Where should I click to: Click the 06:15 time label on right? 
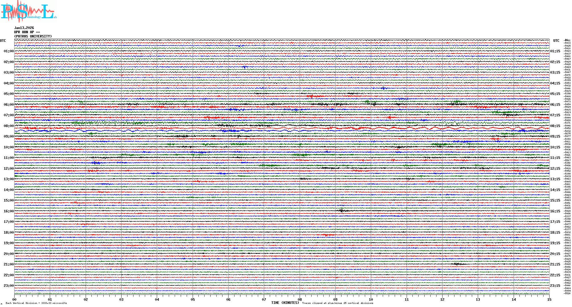pyautogui.click(x=555, y=105)
